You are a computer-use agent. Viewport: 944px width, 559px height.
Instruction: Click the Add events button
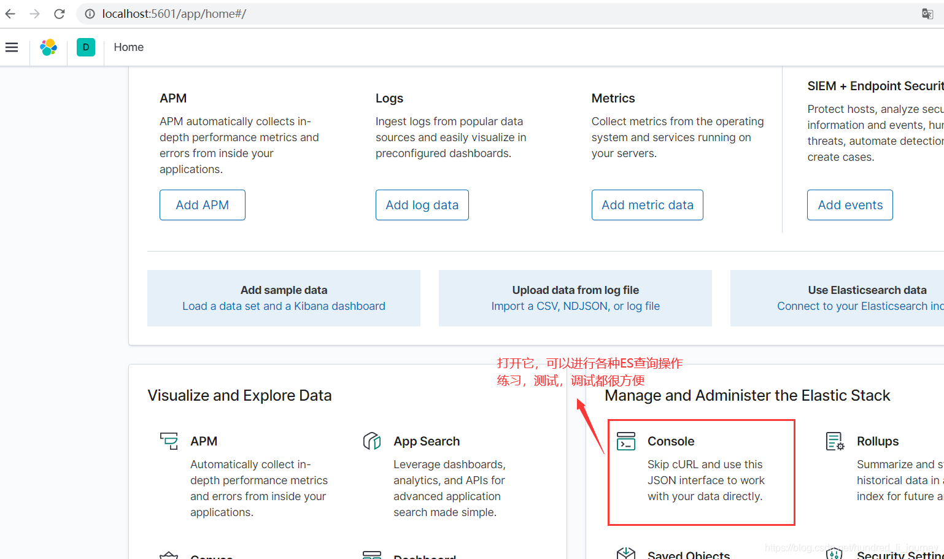[850, 205]
